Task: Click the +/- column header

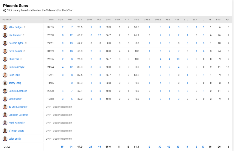Action: coord(227,19)
